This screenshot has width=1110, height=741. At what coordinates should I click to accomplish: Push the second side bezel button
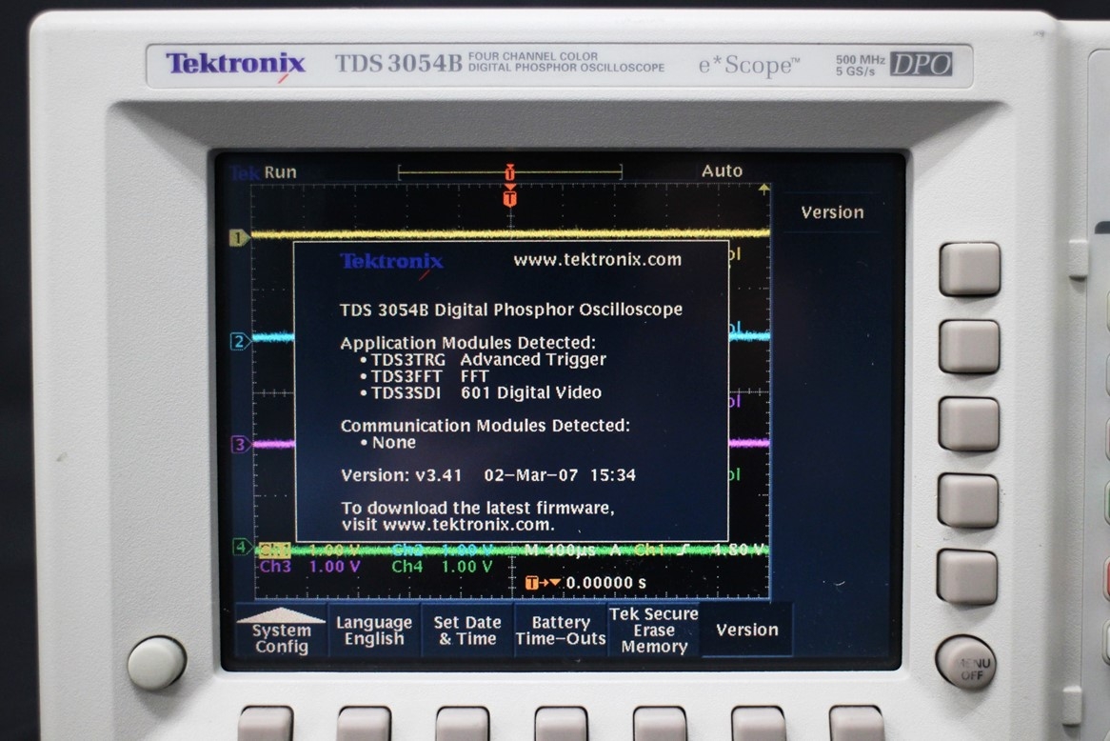click(x=969, y=347)
